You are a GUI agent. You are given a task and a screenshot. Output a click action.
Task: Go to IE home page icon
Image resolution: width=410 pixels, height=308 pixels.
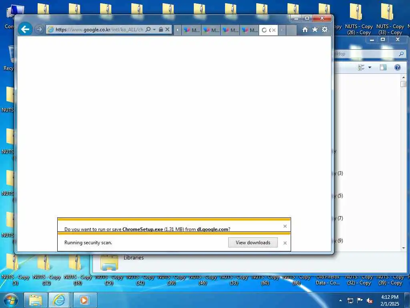(305, 30)
